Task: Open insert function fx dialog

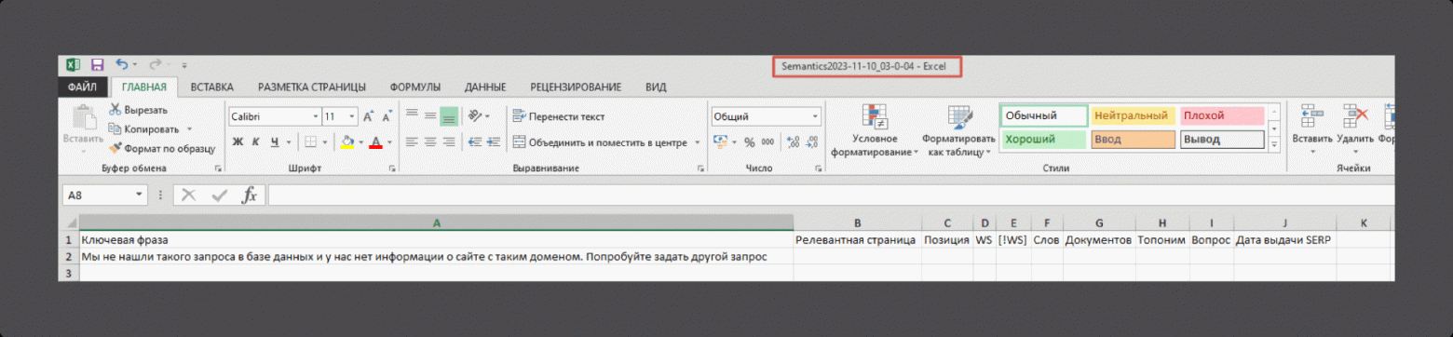Action: (x=249, y=195)
